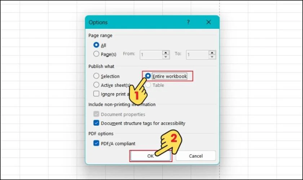This screenshot has width=303, height=180.
Task: Increase the To page number
Action: tap(212, 53)
